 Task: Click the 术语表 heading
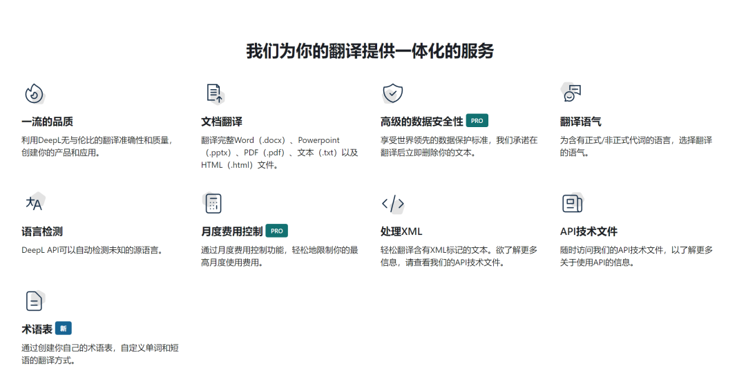click(x=37, y=330)
